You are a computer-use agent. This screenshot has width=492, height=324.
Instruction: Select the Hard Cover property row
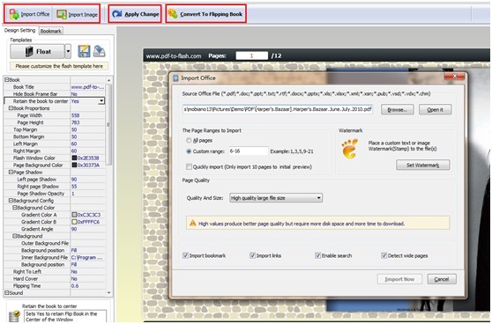click(x=55, y=278)
